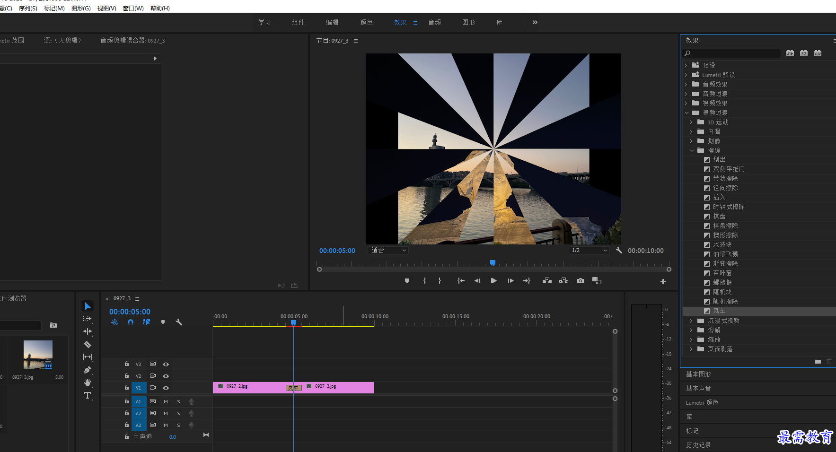Mute audio track A3
The image size is (836, 452).
(x=166, y=425)
